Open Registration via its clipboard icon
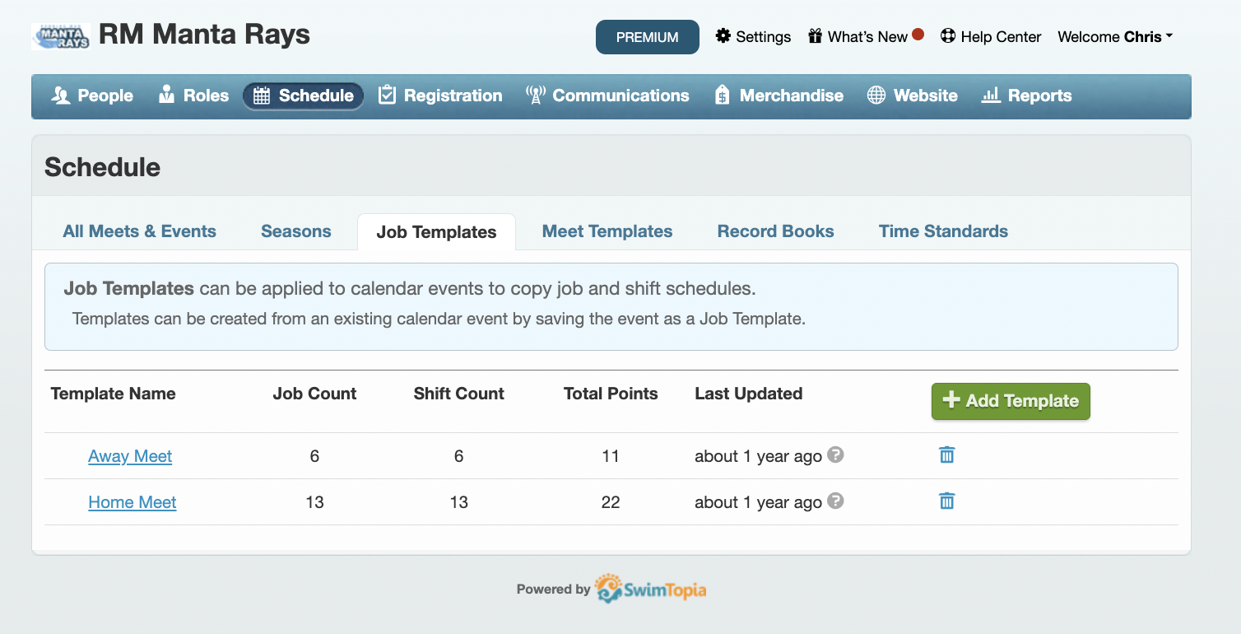Screen dimensions: 1241x634 click(387, 95)
